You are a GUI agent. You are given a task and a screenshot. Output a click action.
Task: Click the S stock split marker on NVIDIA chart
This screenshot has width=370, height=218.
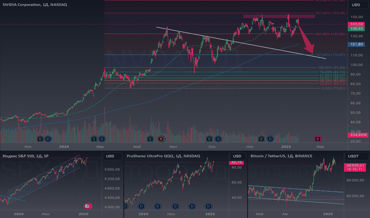pos(161,139)
